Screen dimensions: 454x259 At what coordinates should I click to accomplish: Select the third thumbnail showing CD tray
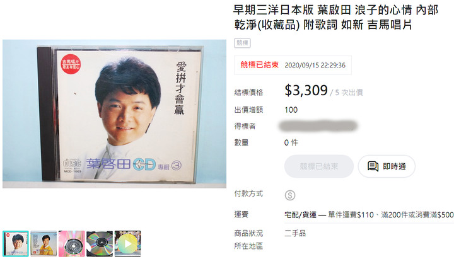point(71,244)
